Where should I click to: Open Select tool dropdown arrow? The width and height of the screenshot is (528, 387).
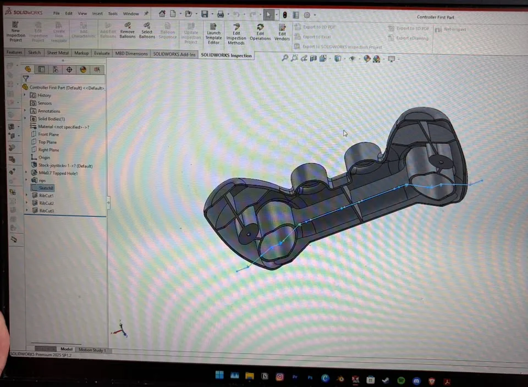pyautogui.click(x=277, y=15)
